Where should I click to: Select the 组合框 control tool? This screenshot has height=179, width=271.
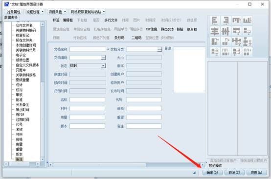pyautogui.click(x=192, y=29)
